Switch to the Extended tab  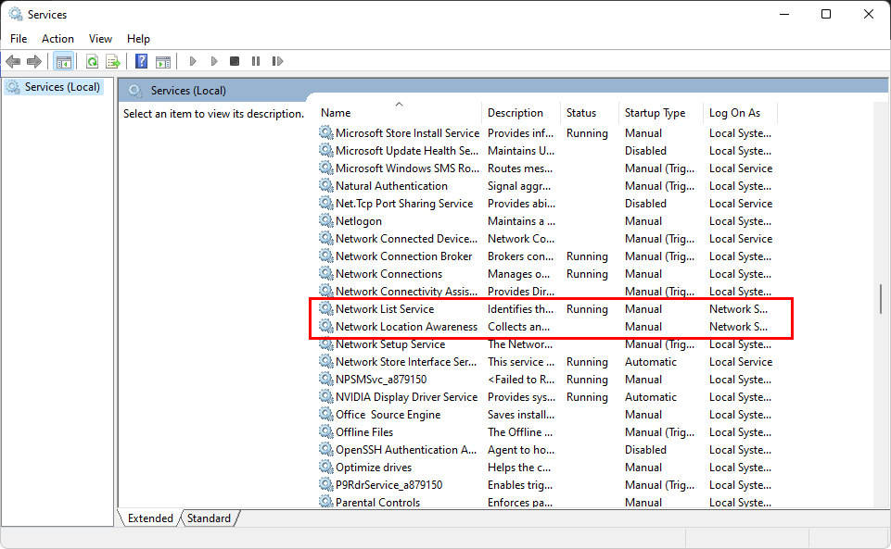click(x=150, y=518)
